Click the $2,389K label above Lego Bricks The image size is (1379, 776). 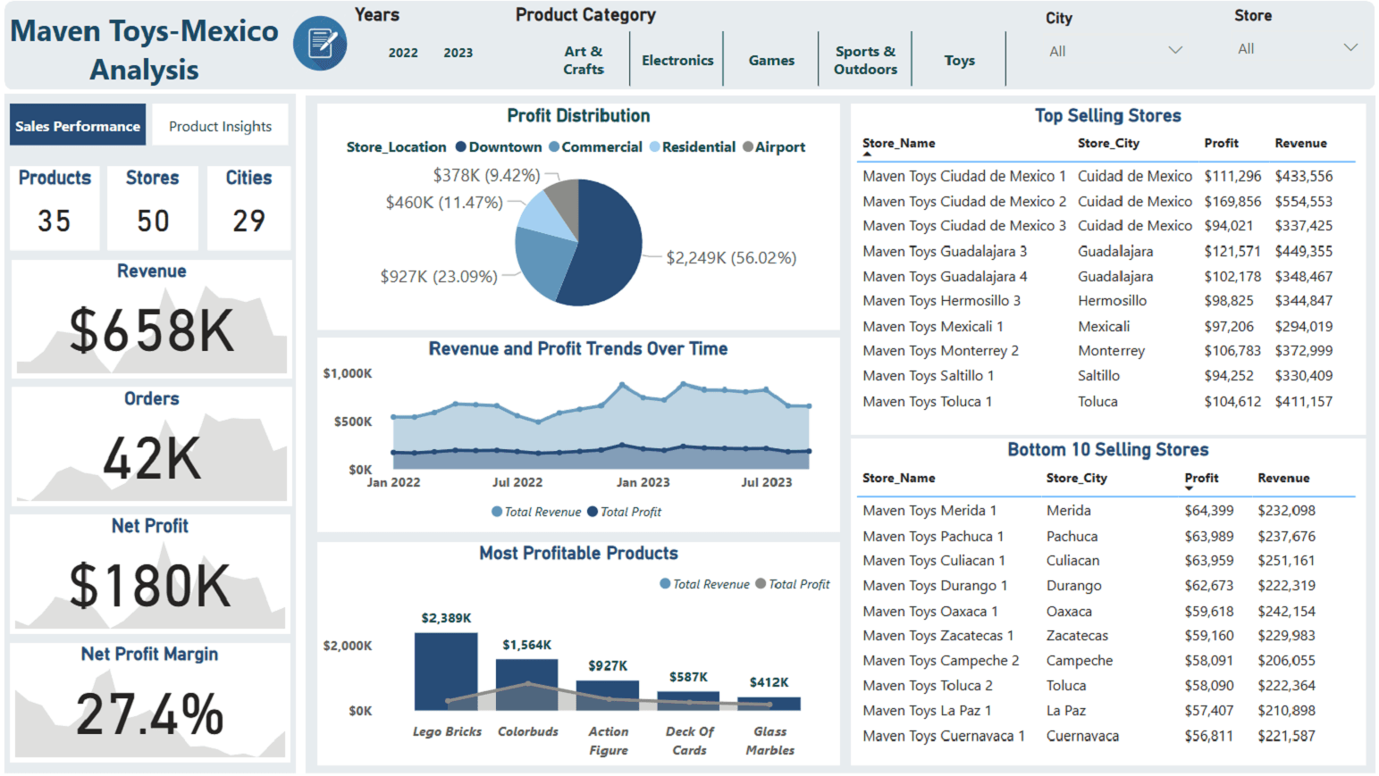(446, 618)
